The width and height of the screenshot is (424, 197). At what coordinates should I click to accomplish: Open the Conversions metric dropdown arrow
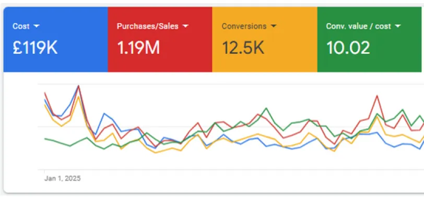tap(274, 26)
